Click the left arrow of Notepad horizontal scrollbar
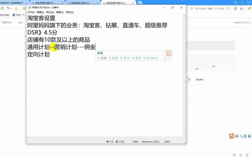 point(28,138)
